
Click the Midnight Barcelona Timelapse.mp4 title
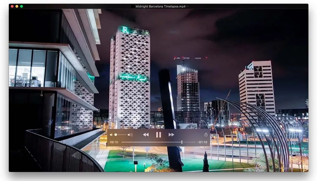[161, 6]
